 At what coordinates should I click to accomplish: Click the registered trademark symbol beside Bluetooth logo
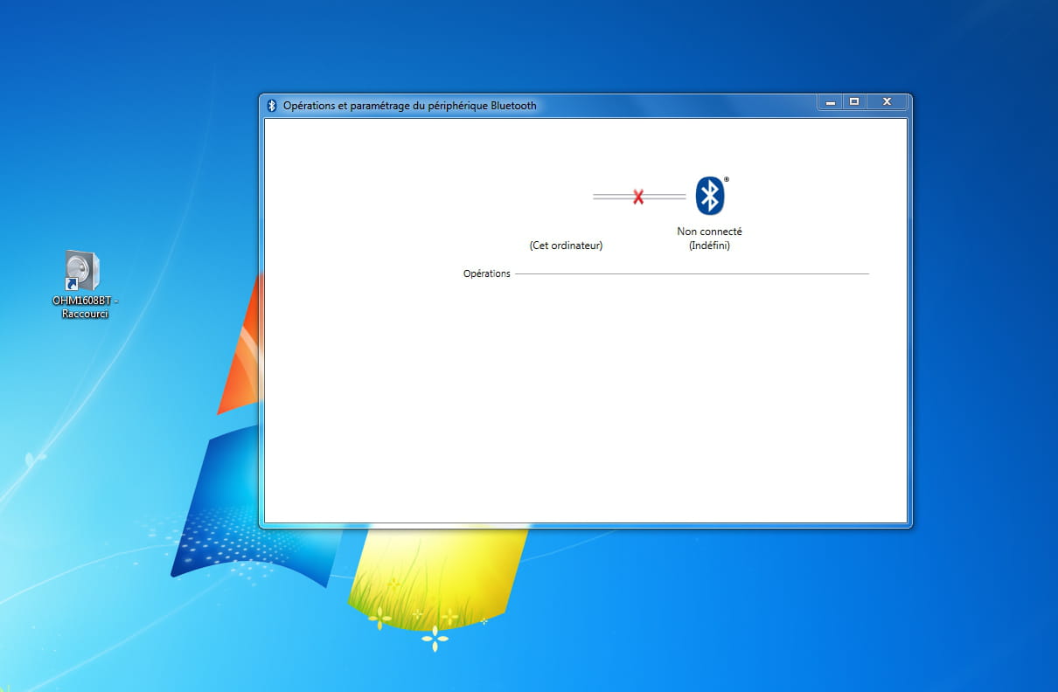click(x=726, y=180)
